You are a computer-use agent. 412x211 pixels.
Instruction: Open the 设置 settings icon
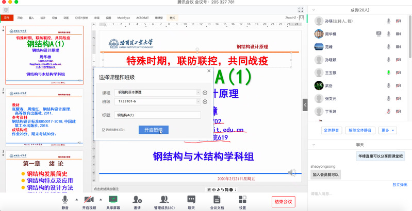pos(242,200)
